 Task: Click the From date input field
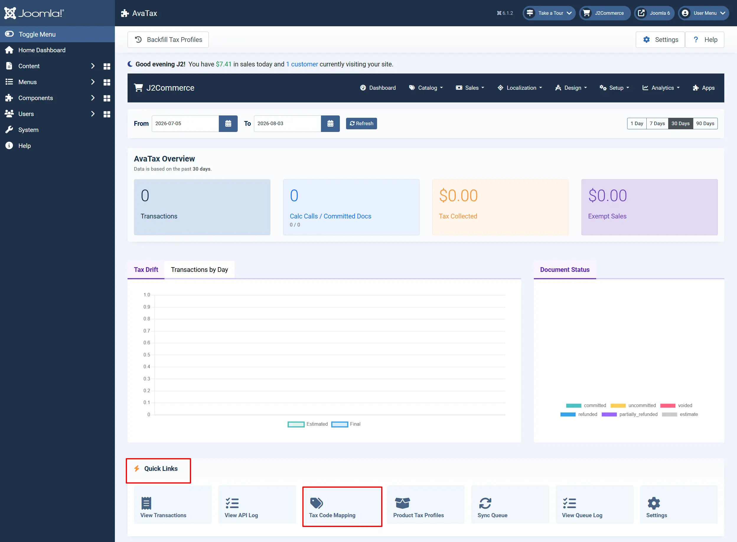click(185, 124)
